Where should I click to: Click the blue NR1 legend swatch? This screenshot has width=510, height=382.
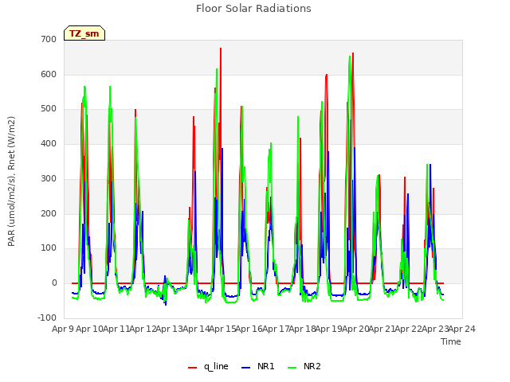tap(246, 368)
